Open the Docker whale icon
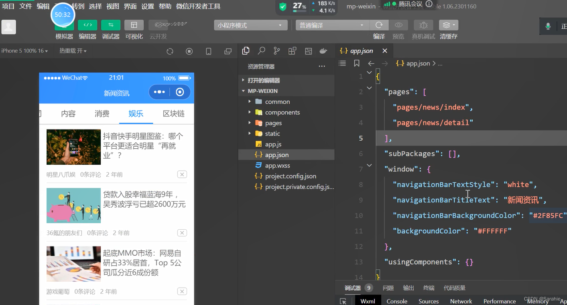 [323, 51]
